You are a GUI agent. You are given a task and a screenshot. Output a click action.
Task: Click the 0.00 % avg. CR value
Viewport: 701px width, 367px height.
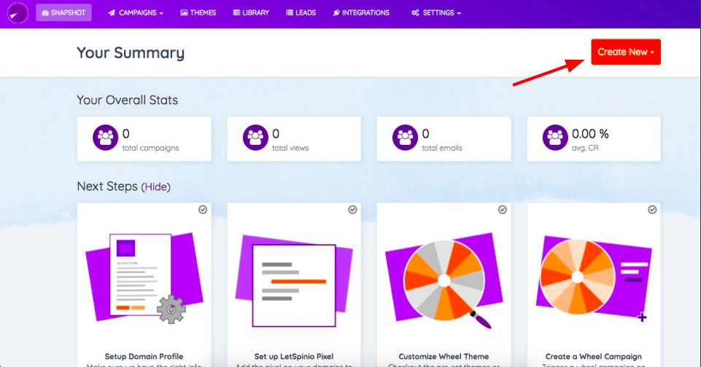pyautogui.click(x=590, y=133)
